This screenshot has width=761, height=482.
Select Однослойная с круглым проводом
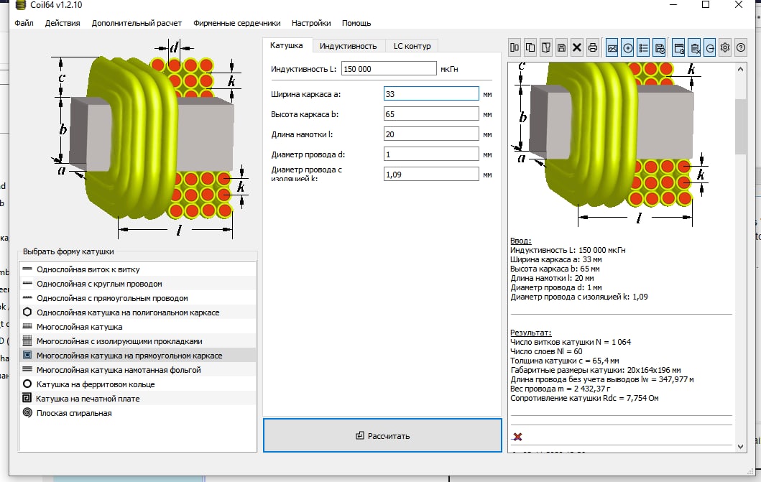[x=137, y=284]
